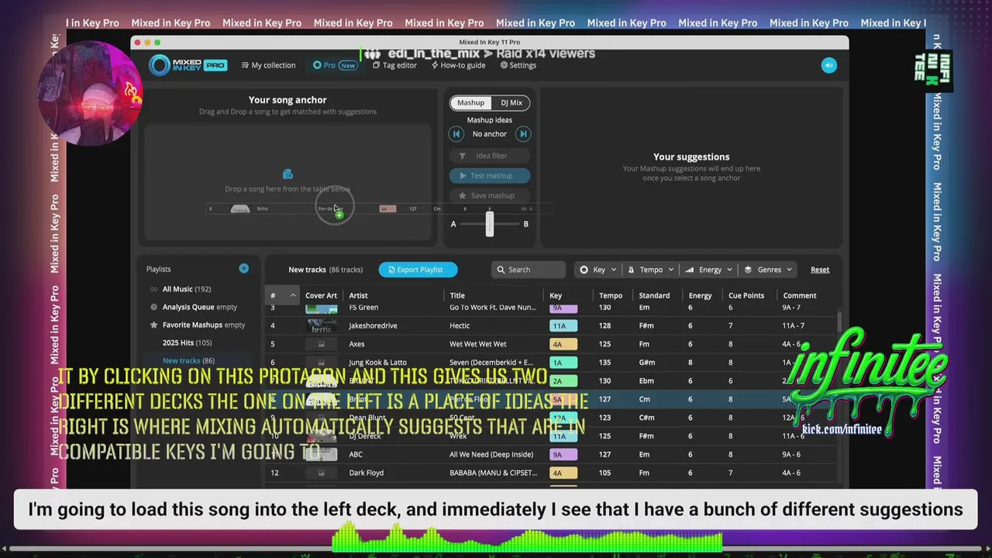Open the Tag editor tab
This screenshot has height=558, width=992.
394,65
